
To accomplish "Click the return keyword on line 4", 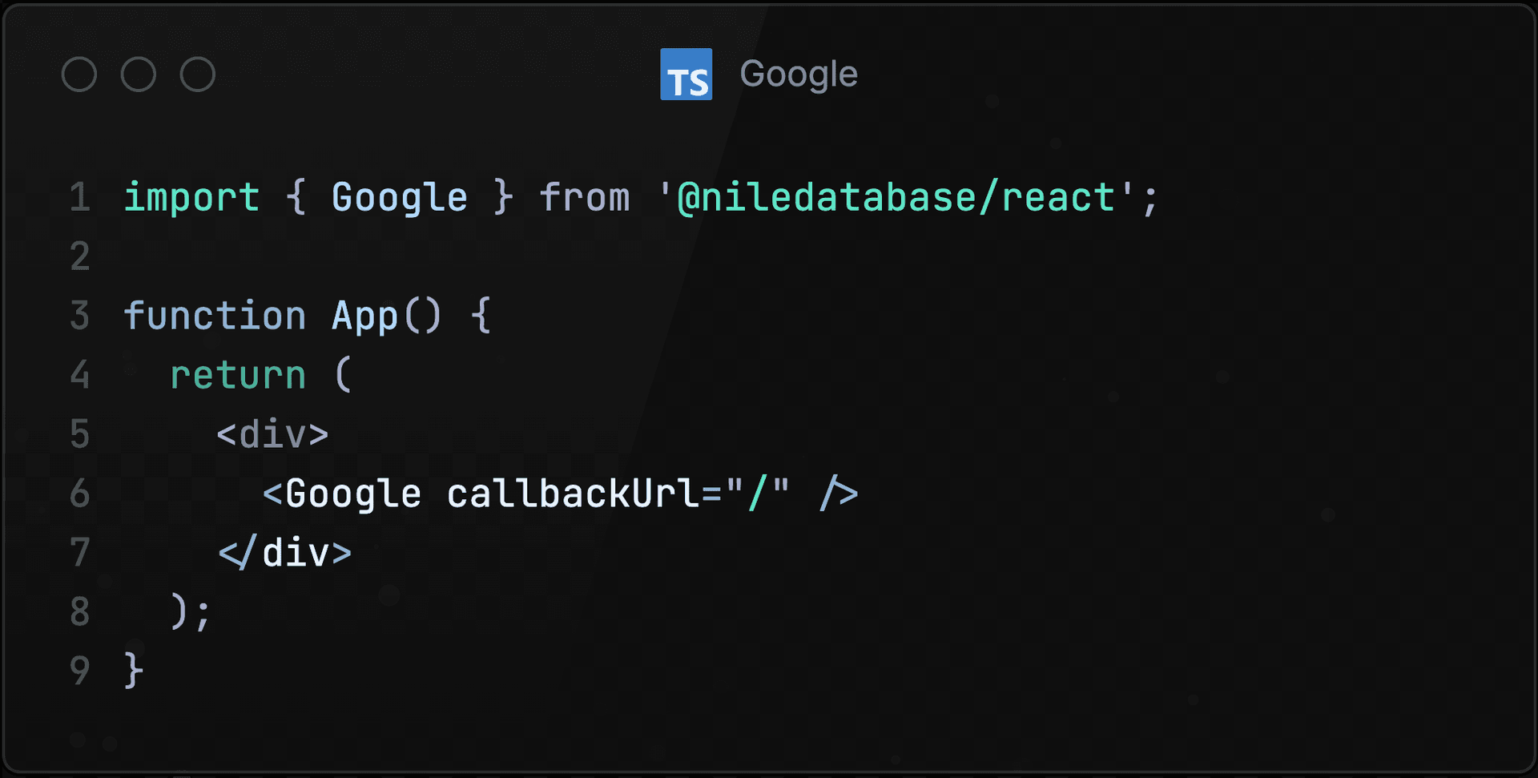I will tap(238, 375).
